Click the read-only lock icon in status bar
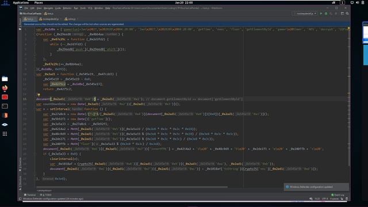 [x=342, y=199]
